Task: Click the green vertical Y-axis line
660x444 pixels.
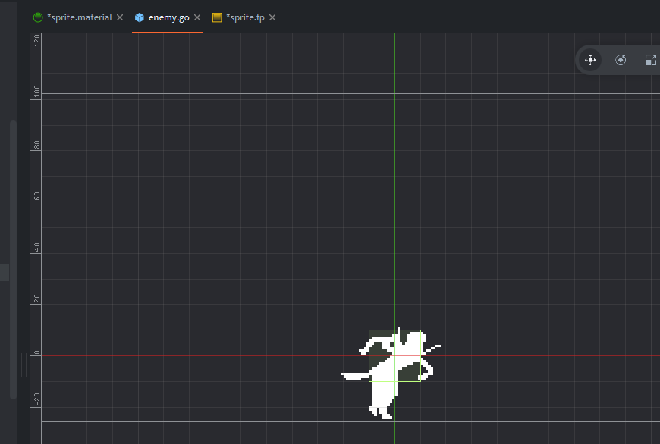Action: [x=394, y=189]
